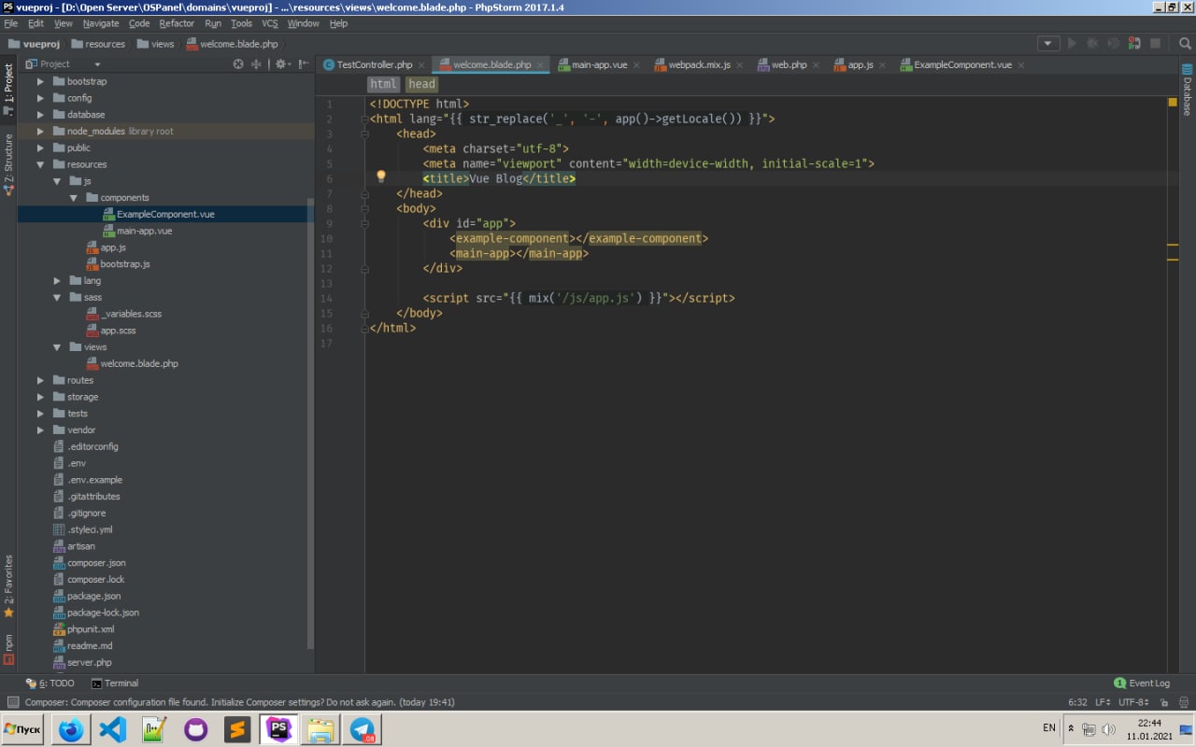Click vueproj in navigation bar
Screen dimensions: 1196x747
pos(34,44)
